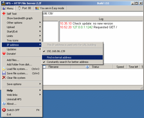Open the Menu toolbar button
Viewport: 144px width, 118px height.
(x=8, y=8)
